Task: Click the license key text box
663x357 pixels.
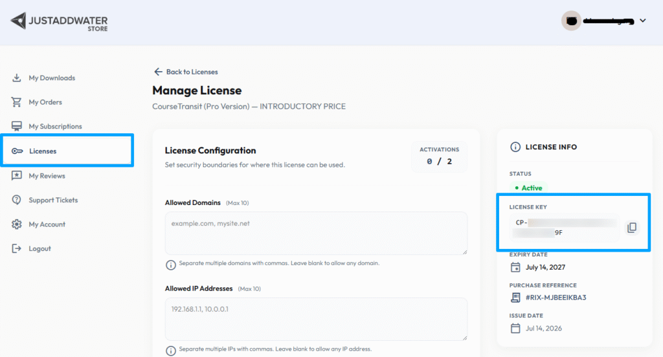Action: pos(565,227)
